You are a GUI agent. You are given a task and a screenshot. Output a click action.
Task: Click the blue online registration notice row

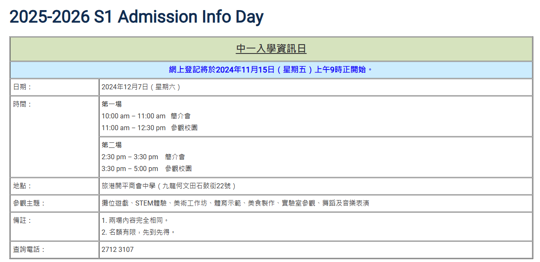[x=271, y=70]
